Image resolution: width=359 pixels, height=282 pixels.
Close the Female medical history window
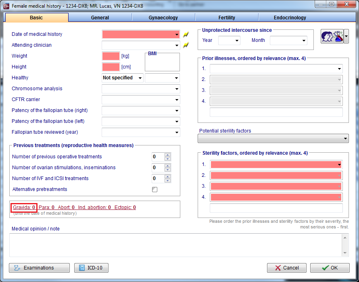(x=346, y=4)
